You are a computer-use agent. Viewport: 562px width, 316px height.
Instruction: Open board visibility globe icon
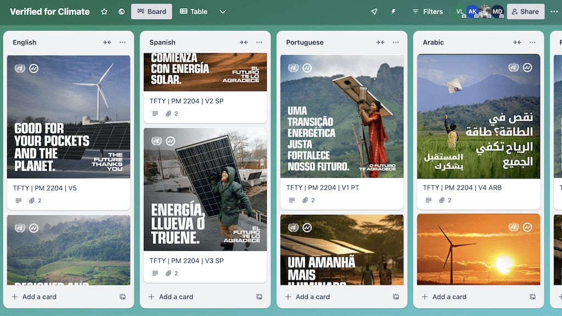tap(121, 12)
